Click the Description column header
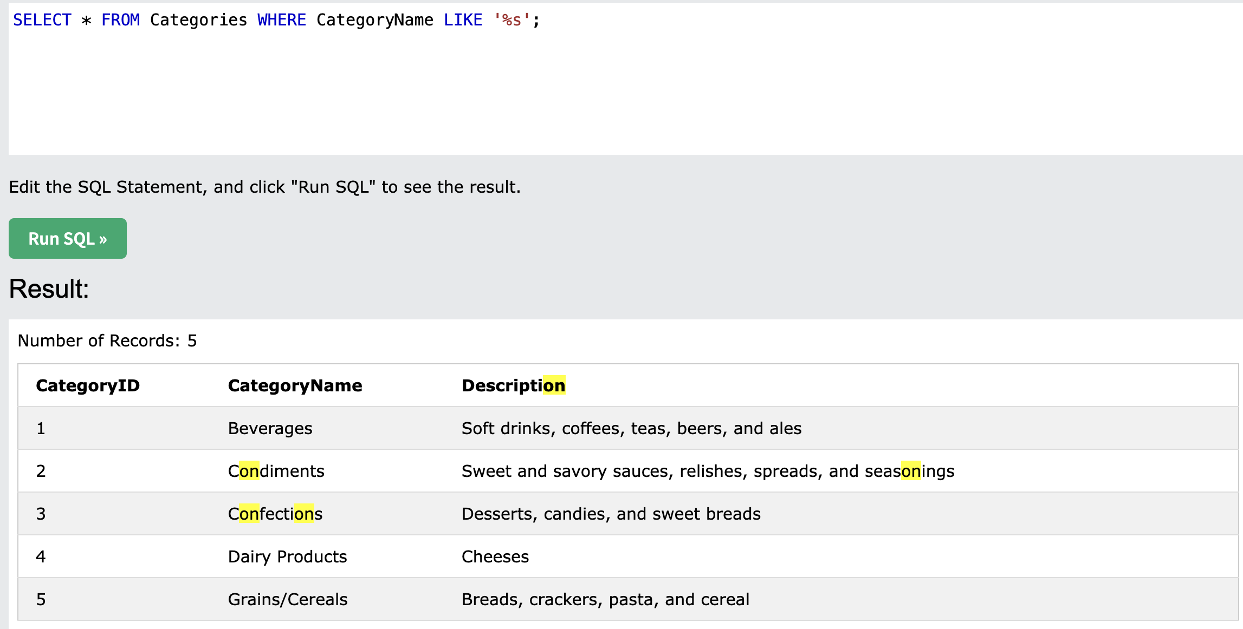1243x629 pixels. click(513, 385)
